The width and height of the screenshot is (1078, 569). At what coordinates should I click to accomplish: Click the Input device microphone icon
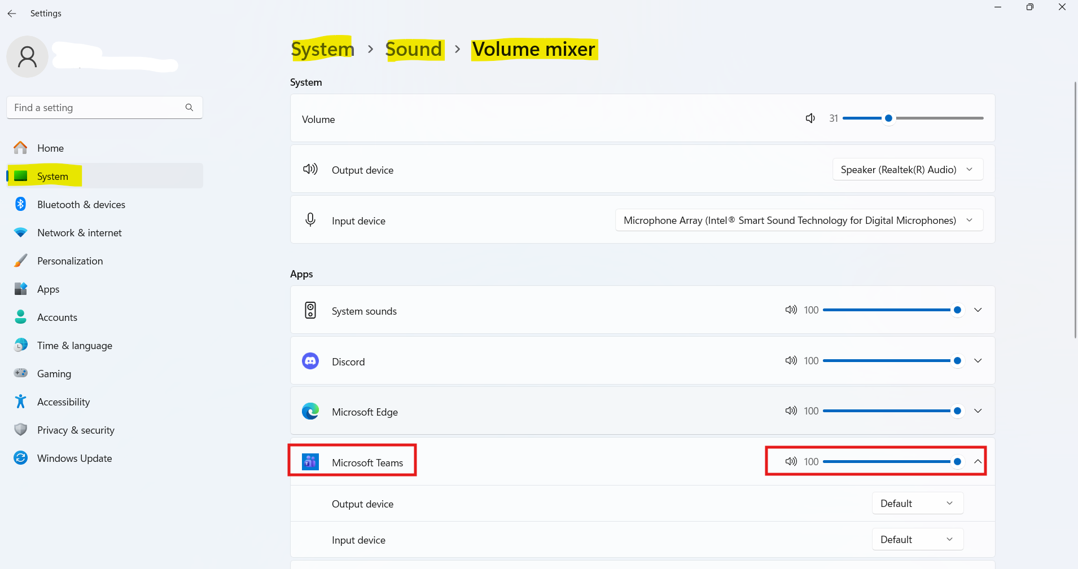pos(310,220)
